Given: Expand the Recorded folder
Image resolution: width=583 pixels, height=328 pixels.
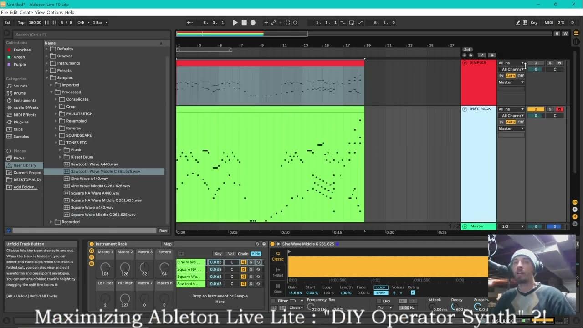Looking at the screenshot, I should pos(51,222).
